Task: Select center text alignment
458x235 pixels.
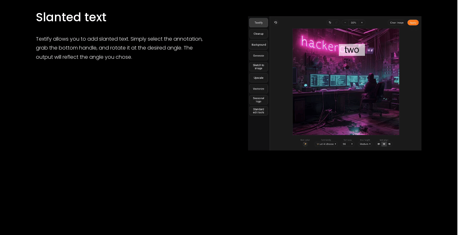Action: (x=384, y=144)
